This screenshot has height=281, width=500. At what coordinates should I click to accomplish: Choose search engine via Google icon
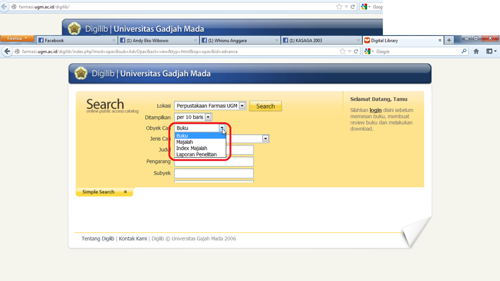(369, 51)
